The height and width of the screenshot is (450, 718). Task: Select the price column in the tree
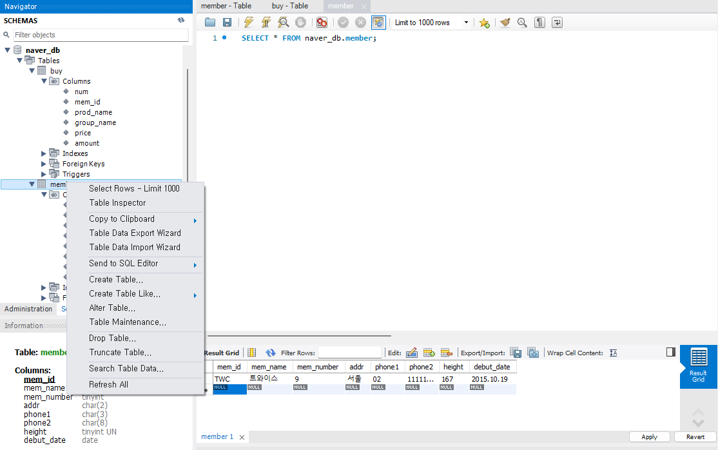83,133
